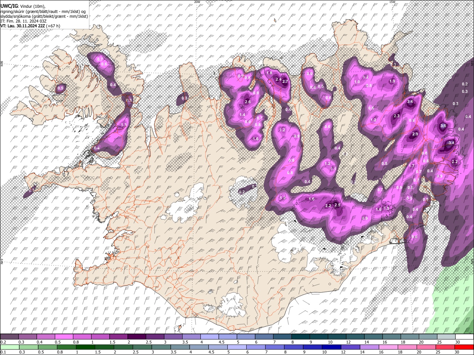Click the '2.7' snowfall maximum label
This screenshot has width=474, height=355.
click(x=285, y=81)
